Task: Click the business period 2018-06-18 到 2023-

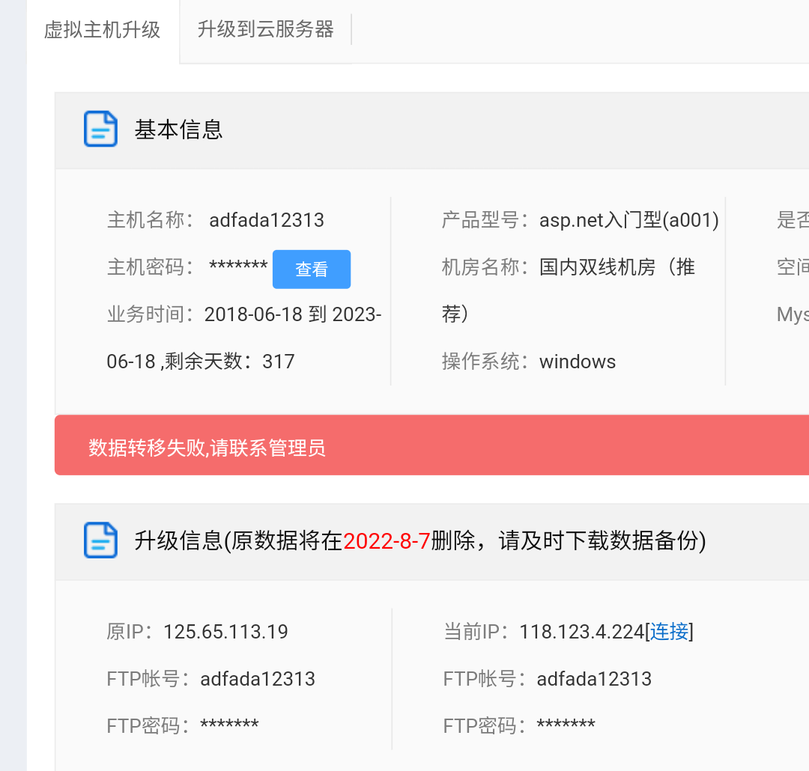Action: (293, 314)
